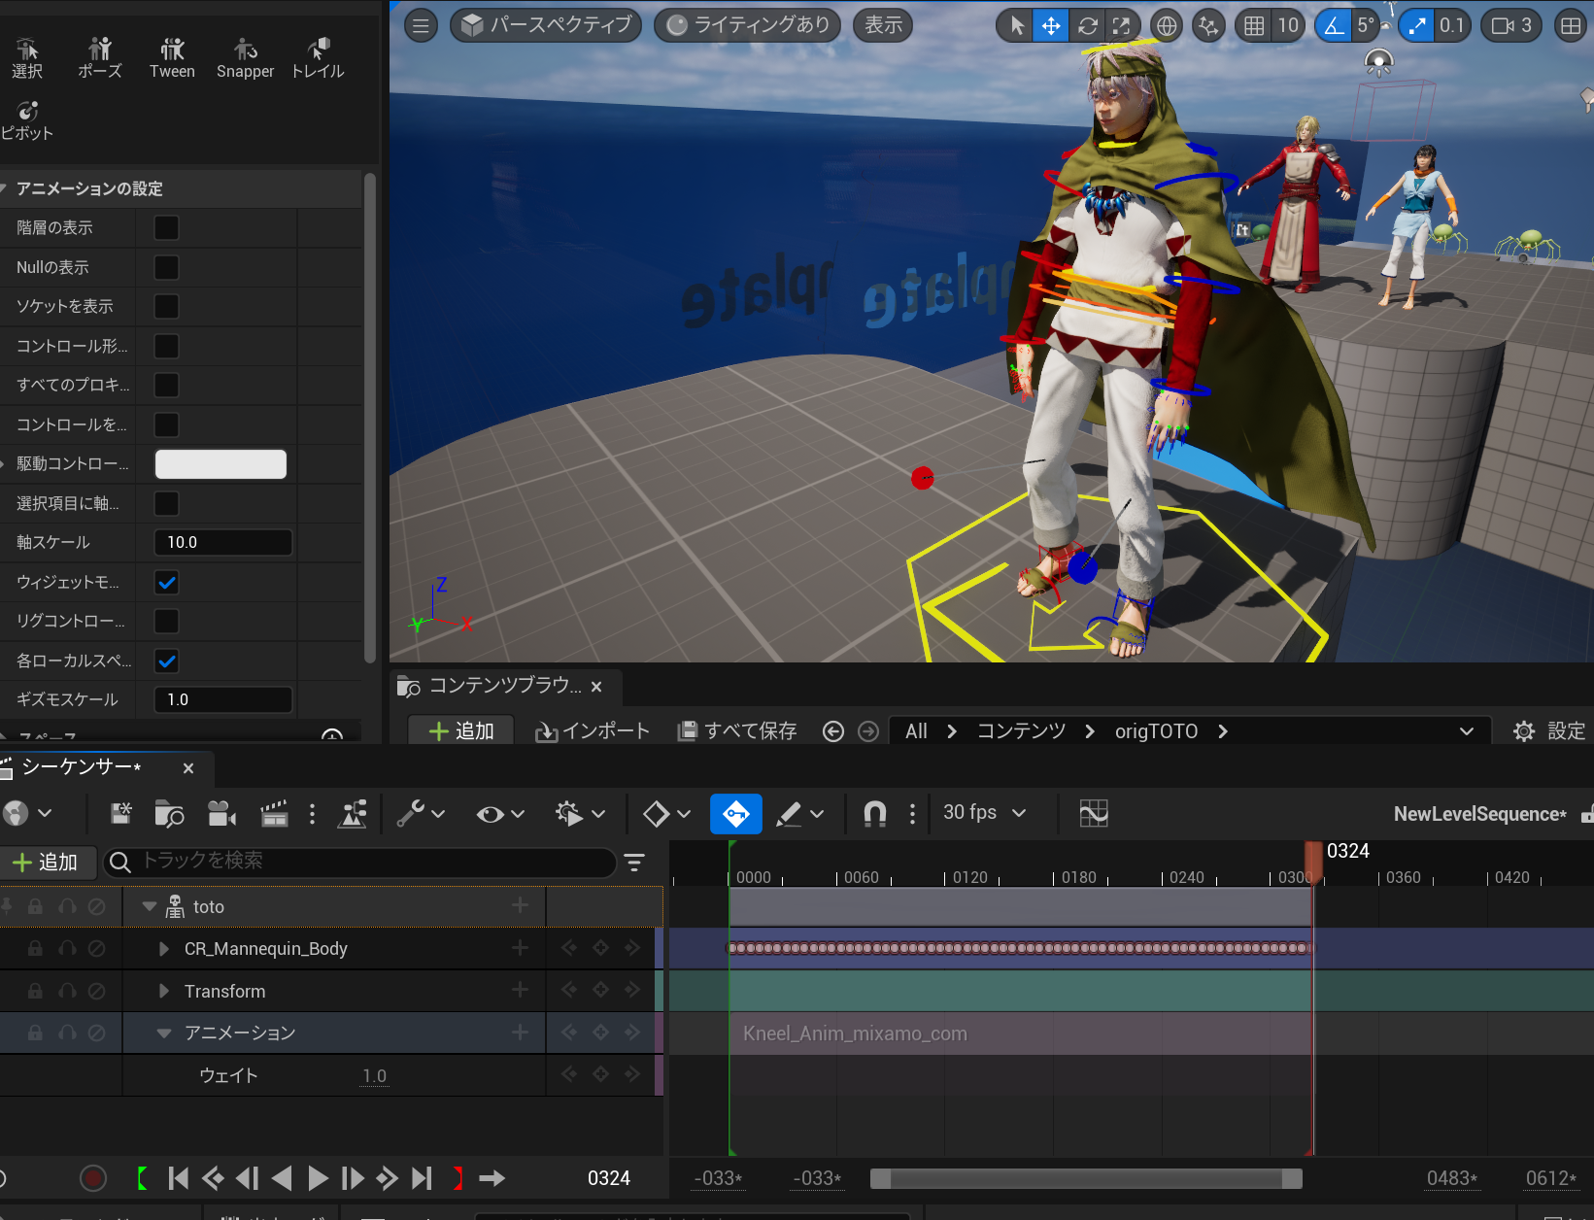1594x1220 pixels.
Task: Toggle auto-key button in Sequencer toolbar
Action: click(735, 814)
